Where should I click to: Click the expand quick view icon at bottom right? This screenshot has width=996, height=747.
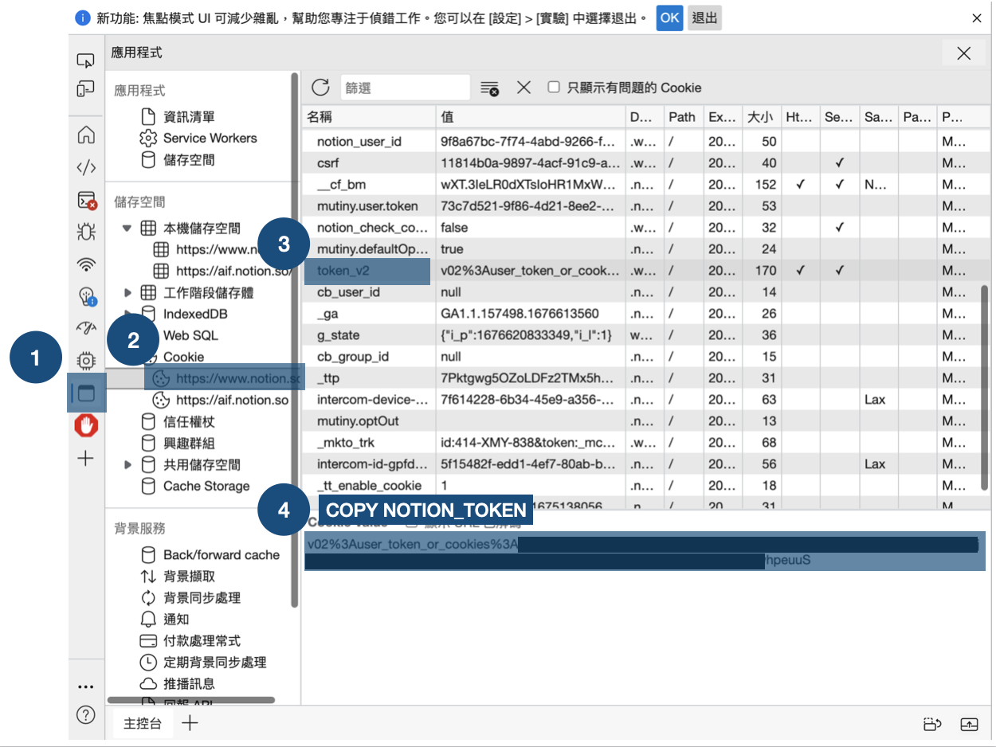pos(969,724)
